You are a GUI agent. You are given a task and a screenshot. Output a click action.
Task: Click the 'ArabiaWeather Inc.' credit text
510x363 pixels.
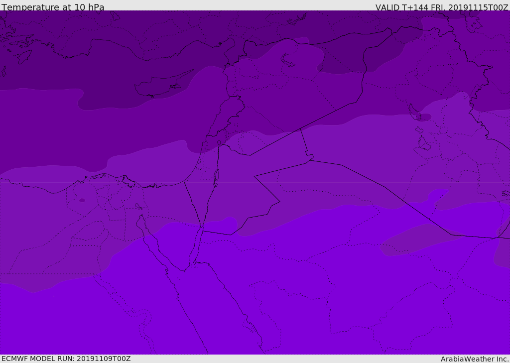[474, 359]
